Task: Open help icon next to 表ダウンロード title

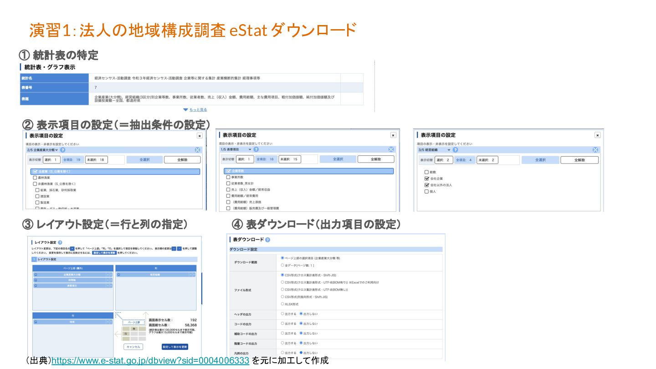Action: tap(267, 240)
